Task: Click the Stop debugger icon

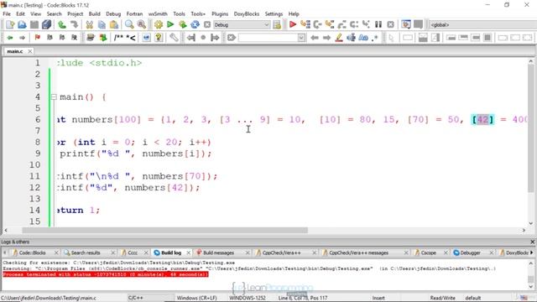Action: [x=390, y=24]
